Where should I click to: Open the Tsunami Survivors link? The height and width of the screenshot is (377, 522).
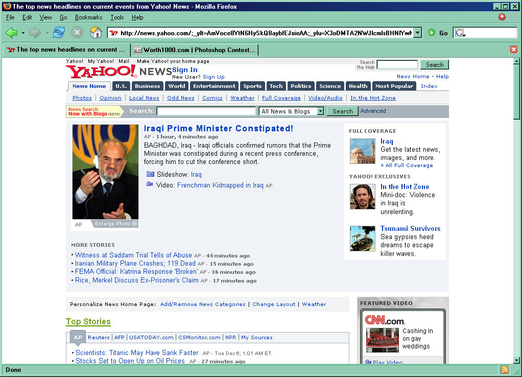[410, 228]
